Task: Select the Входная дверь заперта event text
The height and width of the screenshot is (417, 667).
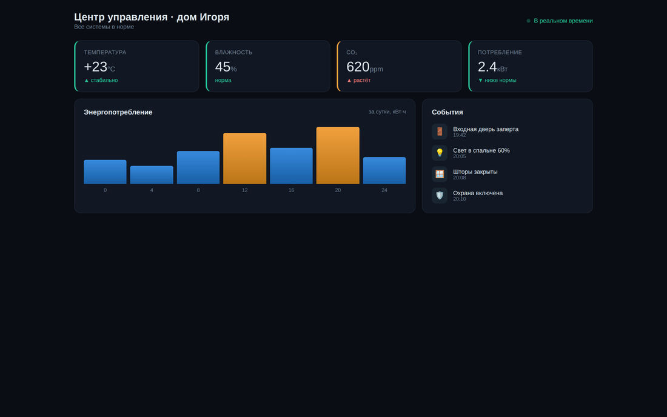Action: pyautogui.click(x=486, y=129)
